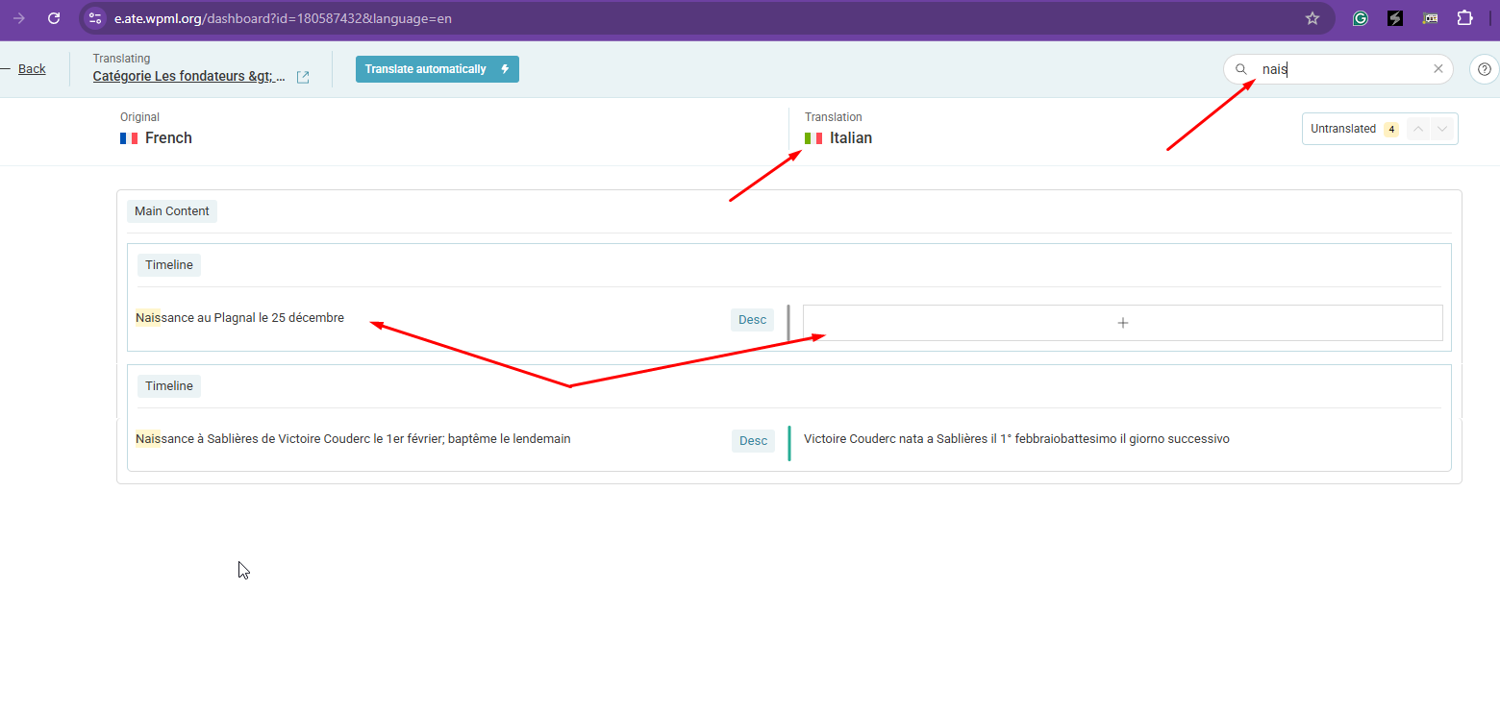Image resolution: width=1500 pixels, height=713 pixels.
Task: Bookmark this page with star icon
Action: point(1312,18)
